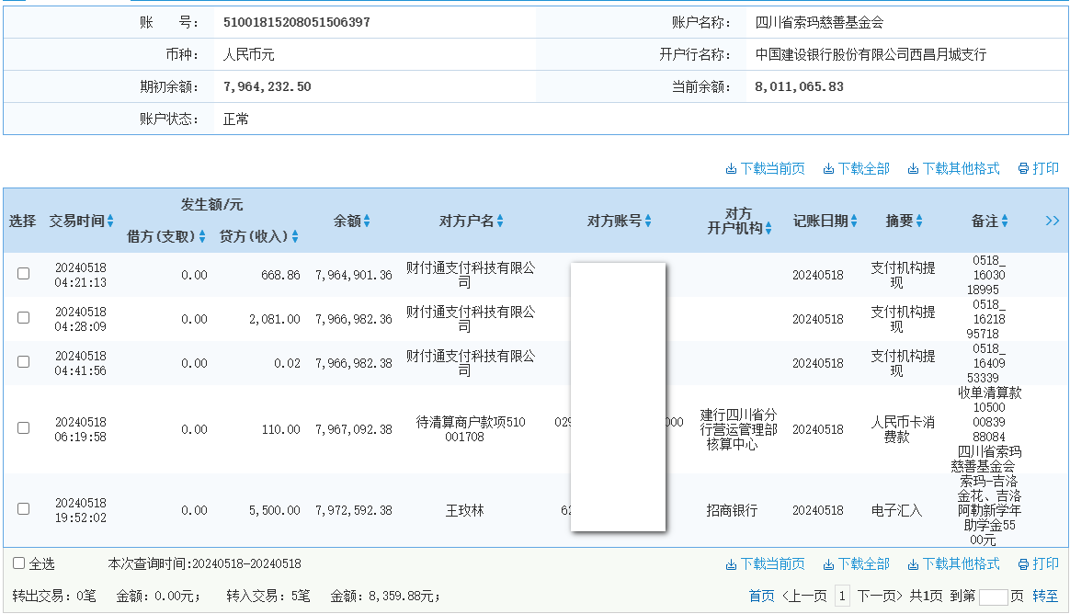This screenshot has width=1070, height=614.
Task: Sort by 备注 arrows
Action: click(1005, 221)
